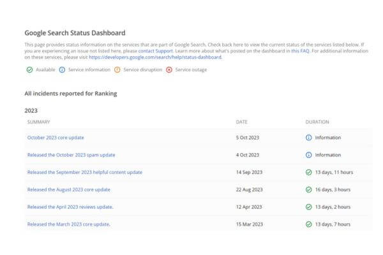
Task: Click the blue Service information legend icon
Action: pos(62,69)
